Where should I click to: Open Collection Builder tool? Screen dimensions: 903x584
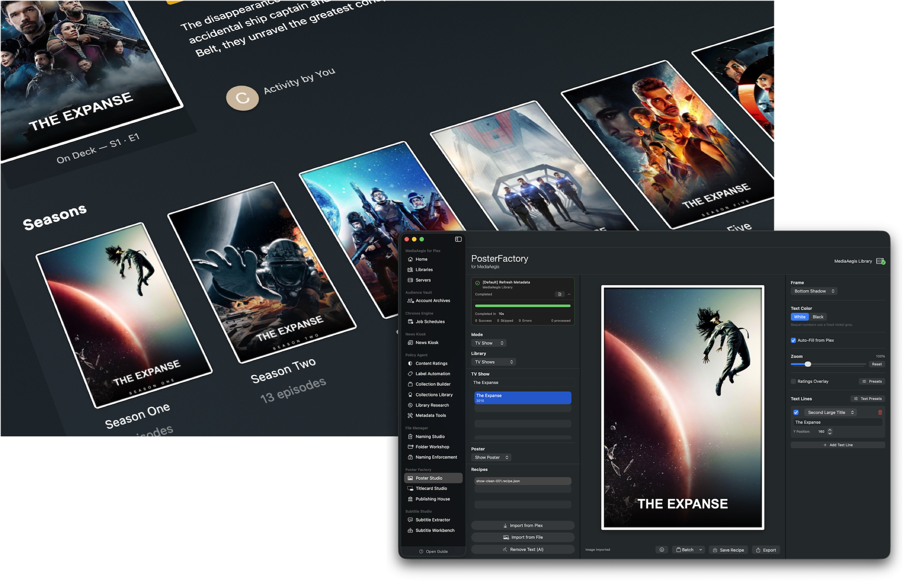click(x=433, y=384)
